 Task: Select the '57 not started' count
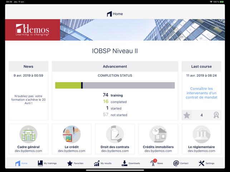point(115,115)
